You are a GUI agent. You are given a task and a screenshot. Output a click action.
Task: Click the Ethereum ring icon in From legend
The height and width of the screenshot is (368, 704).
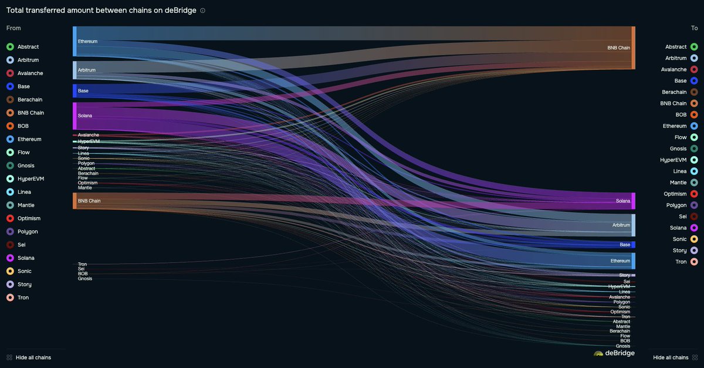pos(10,139)
